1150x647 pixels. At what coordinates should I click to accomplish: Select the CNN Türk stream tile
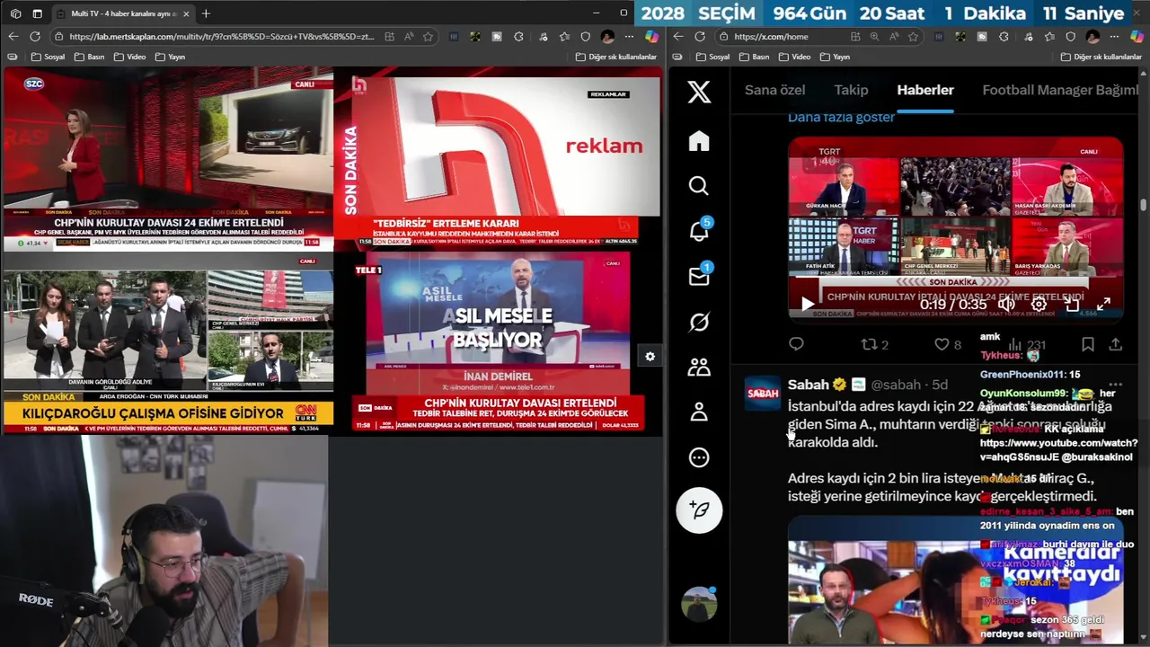(167, 343)
